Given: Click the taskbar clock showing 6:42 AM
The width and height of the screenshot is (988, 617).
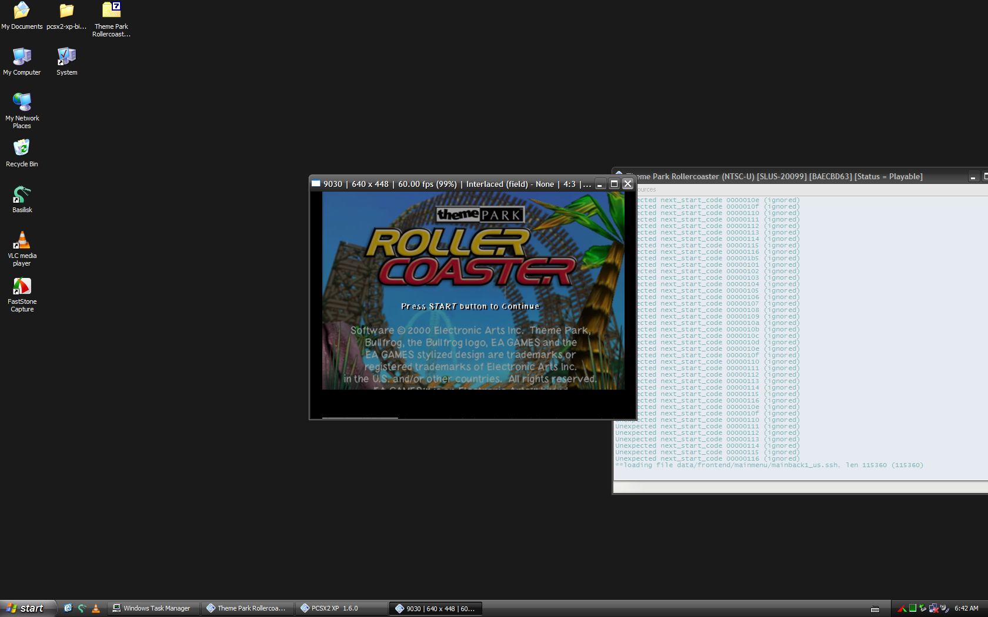Looking at the screenshot, I should tap(966, 608).
